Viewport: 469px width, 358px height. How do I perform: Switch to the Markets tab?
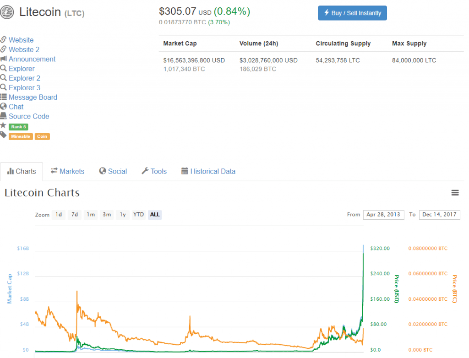[67, 171]
